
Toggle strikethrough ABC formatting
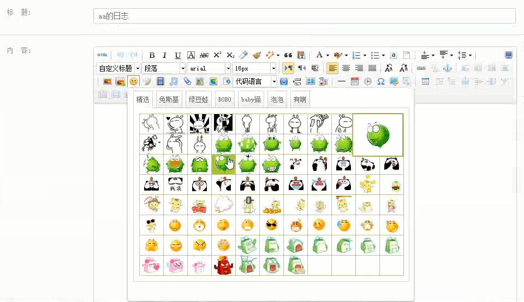[204, 55]
